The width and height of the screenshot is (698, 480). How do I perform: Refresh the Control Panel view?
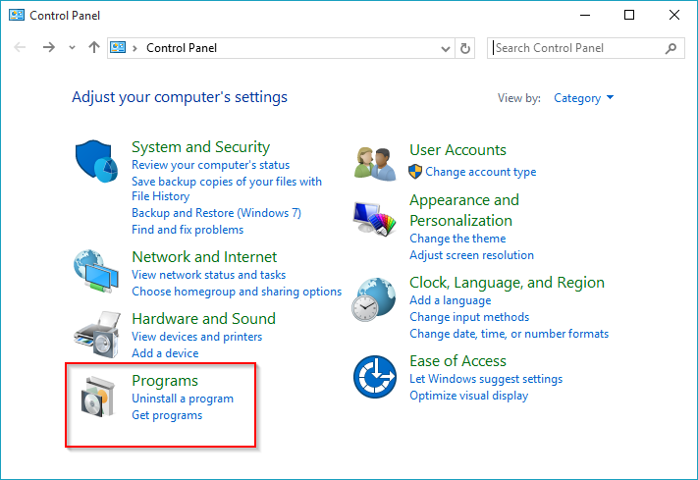click(x=464, y=48)
